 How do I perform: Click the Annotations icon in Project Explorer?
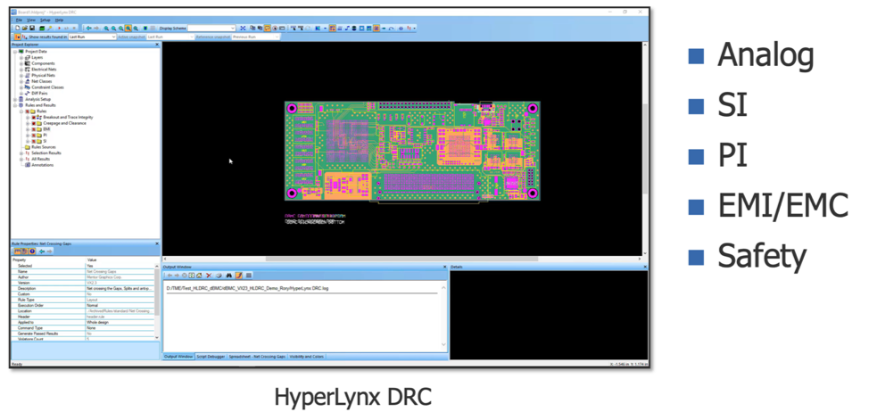pos(27,164)
